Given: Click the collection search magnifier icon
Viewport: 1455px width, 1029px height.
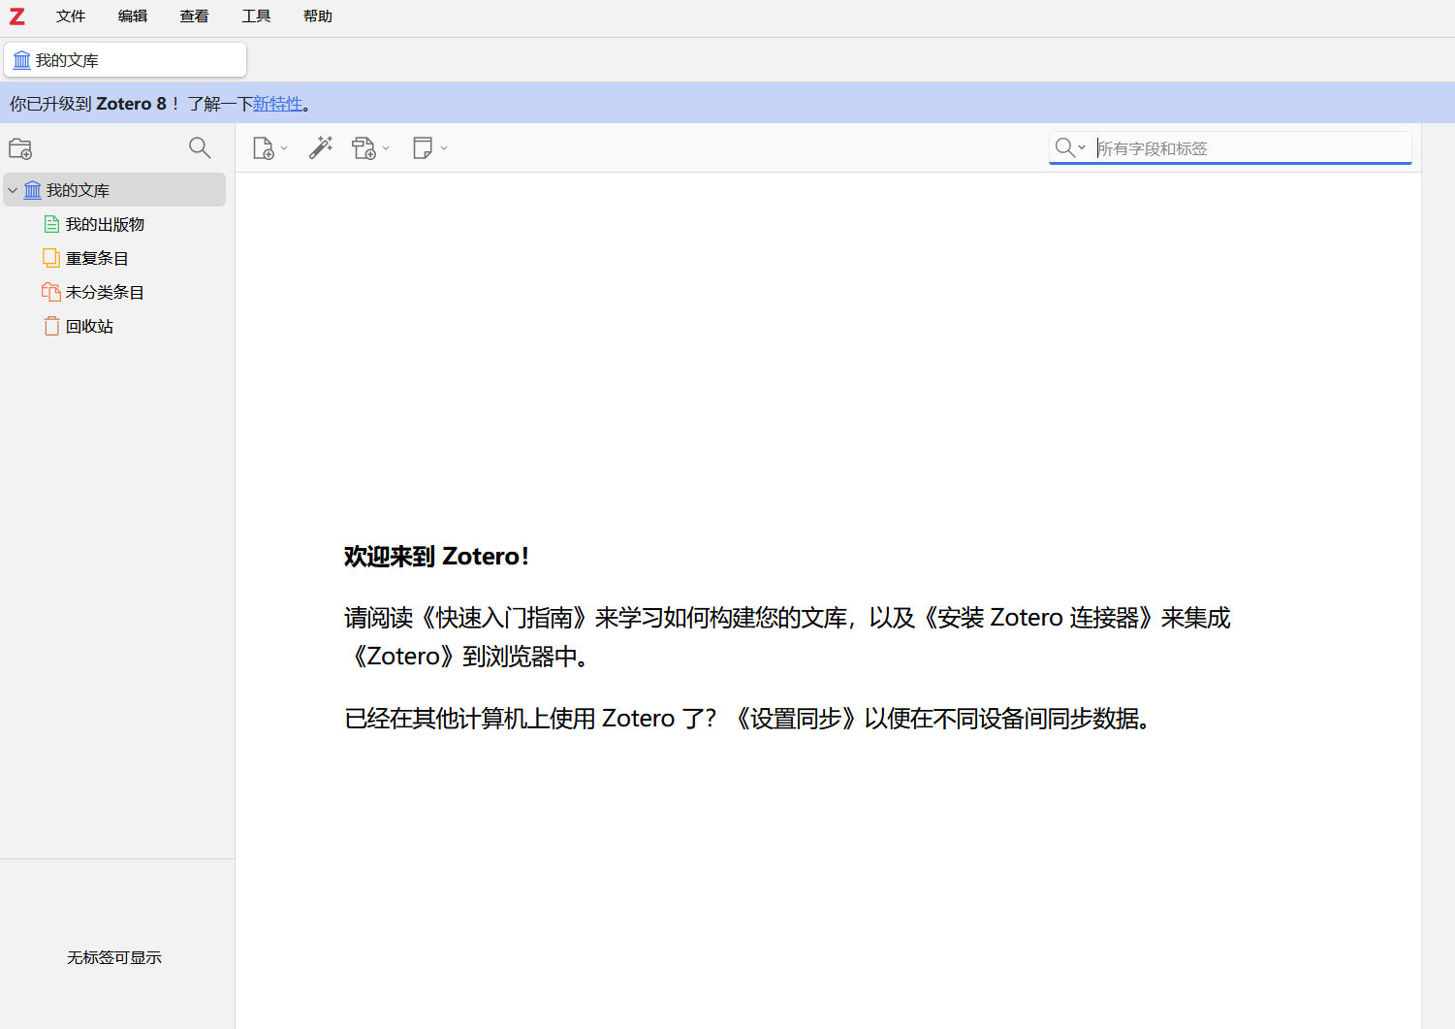Looking at the screenshot, I should click(x=200, y=147).
